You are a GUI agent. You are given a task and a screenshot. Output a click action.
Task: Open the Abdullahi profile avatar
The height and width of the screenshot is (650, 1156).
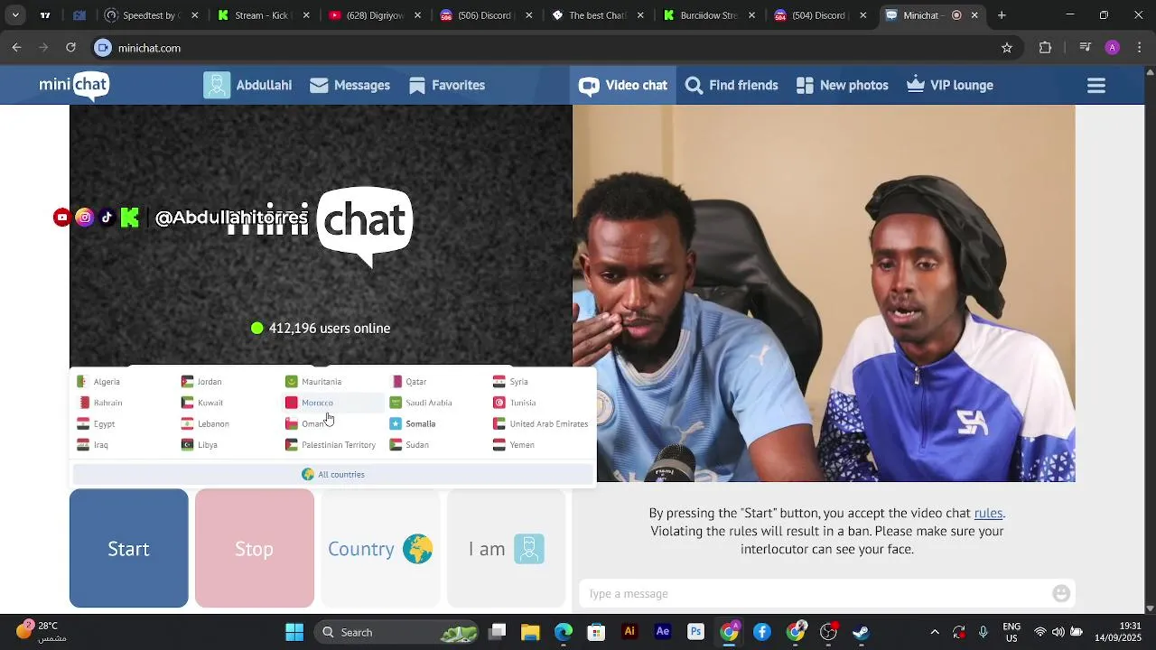[x=217, y=85]
